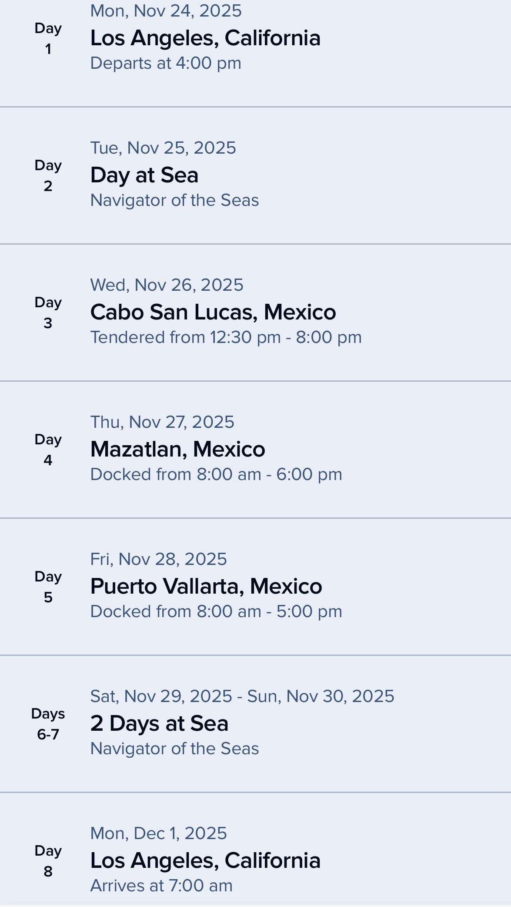Click the Mon, Dec 1, 2025 date

pyautogui.click(x=158, y=833)
